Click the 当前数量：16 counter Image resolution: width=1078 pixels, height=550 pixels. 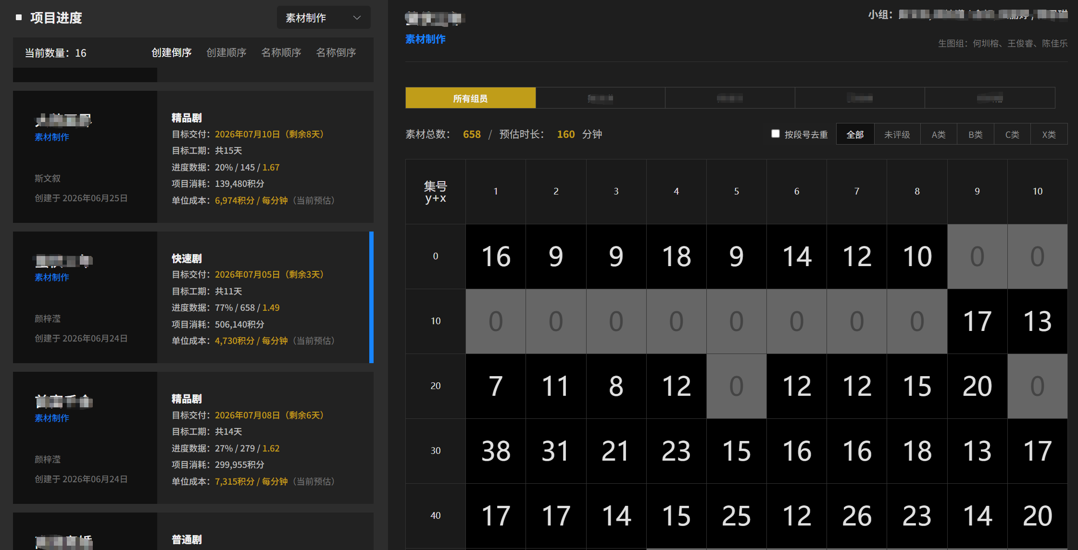56,53
